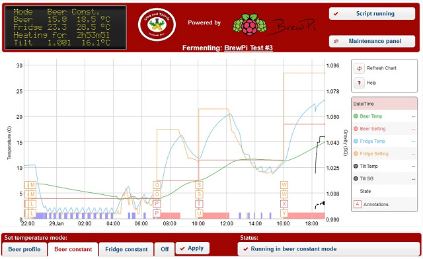This screenshot has width=423, height=259.
Task: Click the 'Powered by' text
Action: click(204, 22)
